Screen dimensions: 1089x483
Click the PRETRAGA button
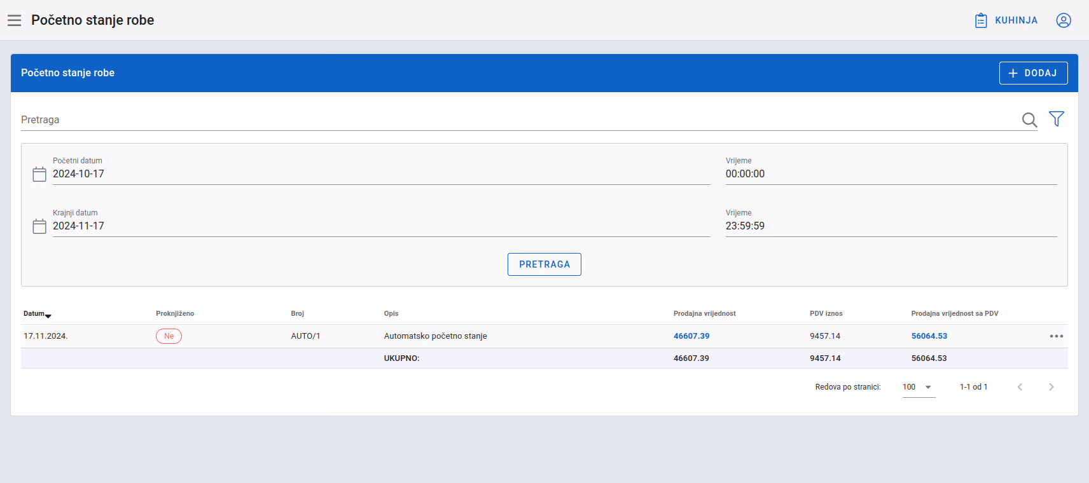coord(544,264)
